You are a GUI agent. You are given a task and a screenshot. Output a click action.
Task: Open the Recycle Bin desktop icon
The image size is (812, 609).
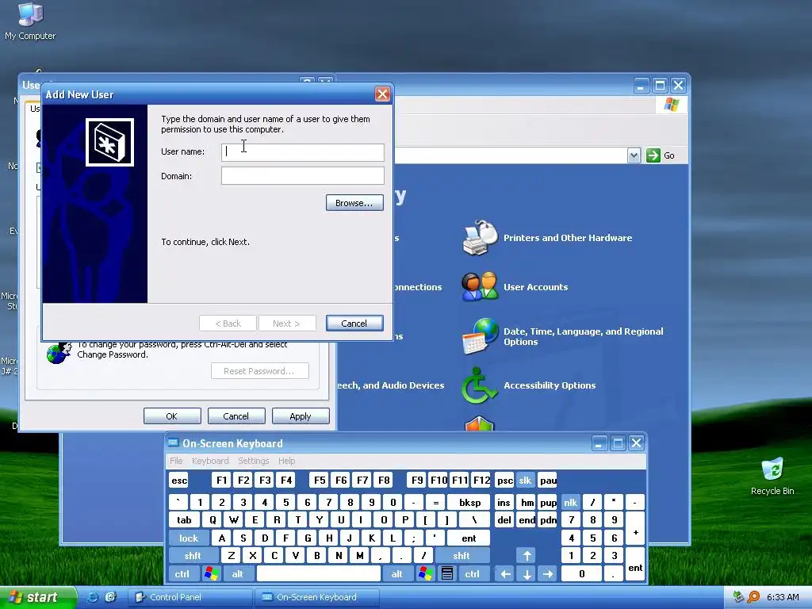click(x=772, y=469)
